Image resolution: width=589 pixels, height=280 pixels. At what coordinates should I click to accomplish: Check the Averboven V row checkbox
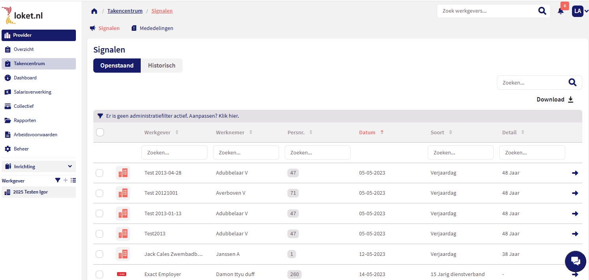(100, 193)
